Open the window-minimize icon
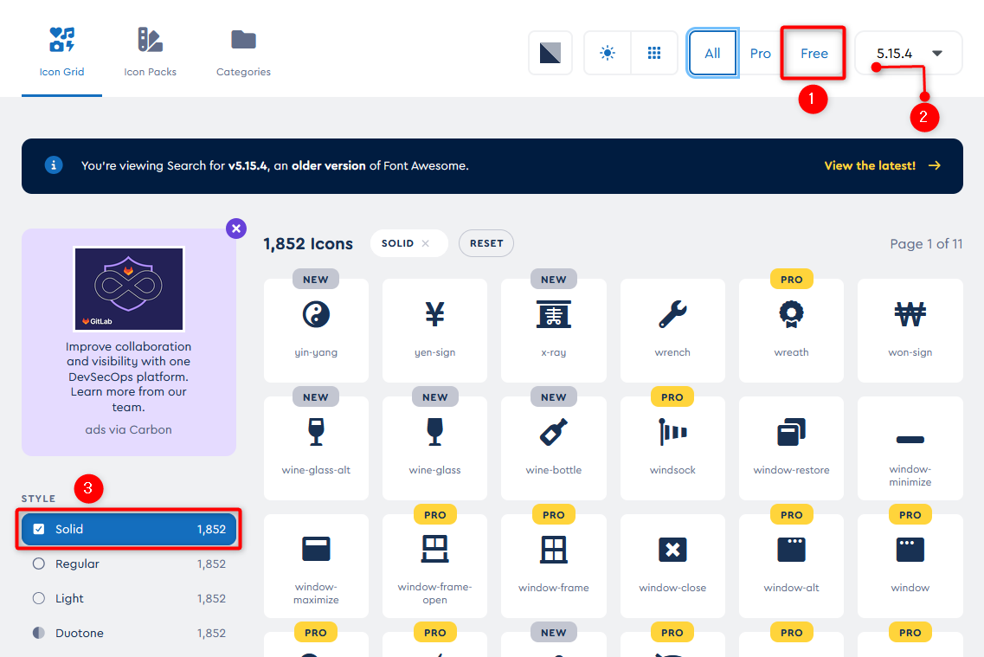984x657 pixels. (x=910, y=448)
